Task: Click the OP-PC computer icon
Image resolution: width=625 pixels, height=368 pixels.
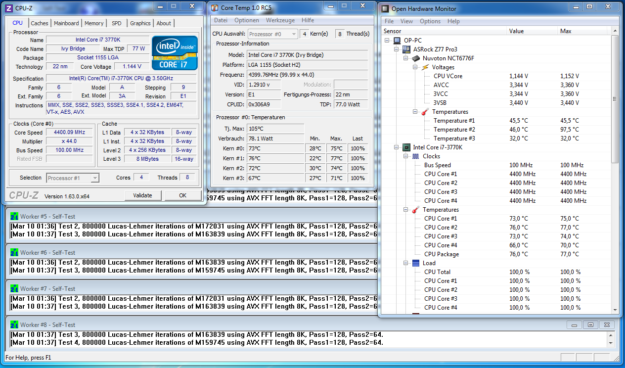Action: click(397, 41)
